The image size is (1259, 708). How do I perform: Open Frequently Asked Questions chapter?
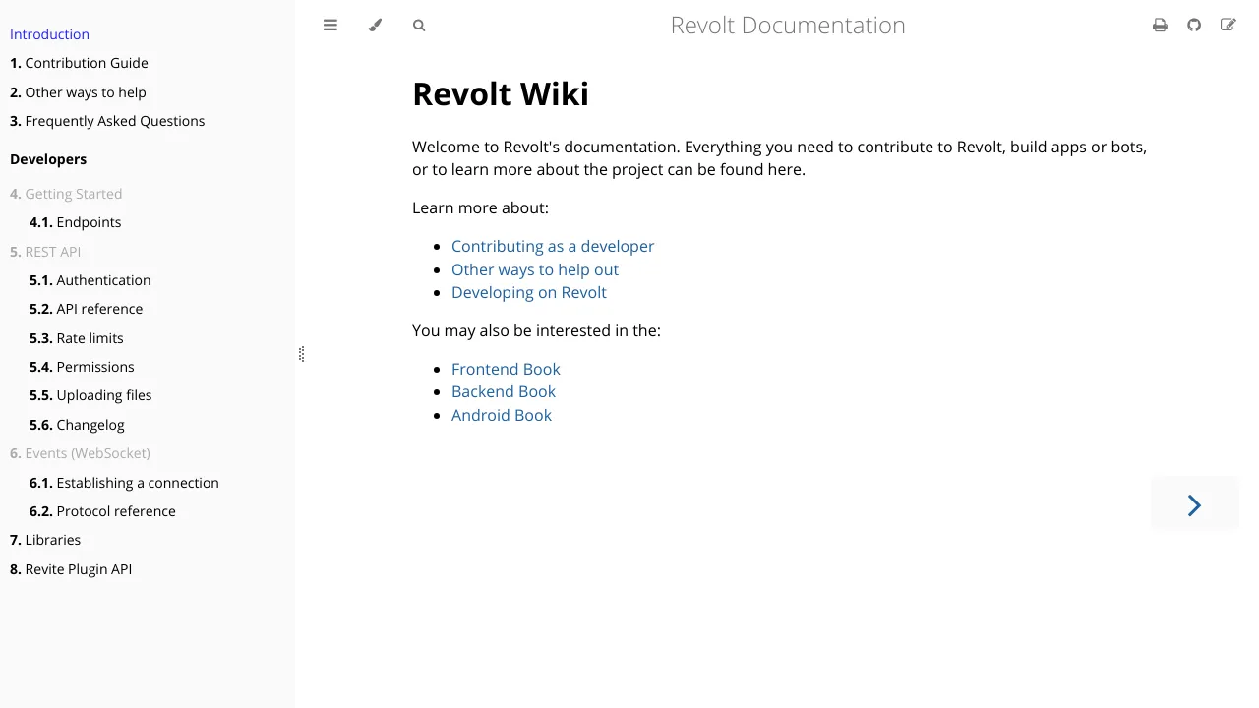107,121
